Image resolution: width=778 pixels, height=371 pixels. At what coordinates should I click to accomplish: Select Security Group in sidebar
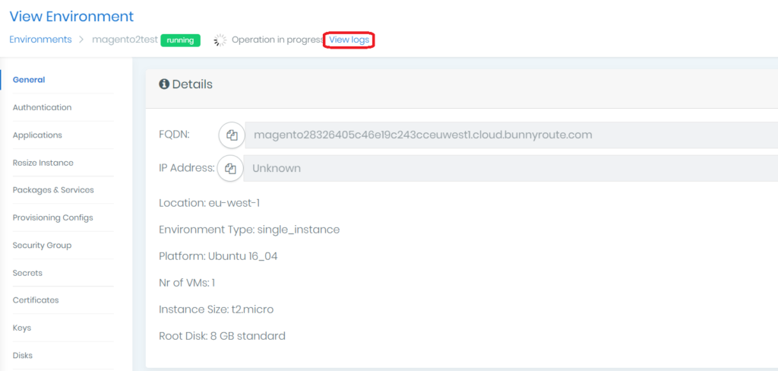(x=43, y=246)
